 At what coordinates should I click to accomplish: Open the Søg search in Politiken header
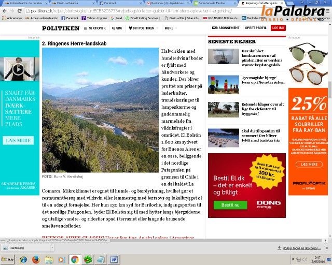pos(117,28)
